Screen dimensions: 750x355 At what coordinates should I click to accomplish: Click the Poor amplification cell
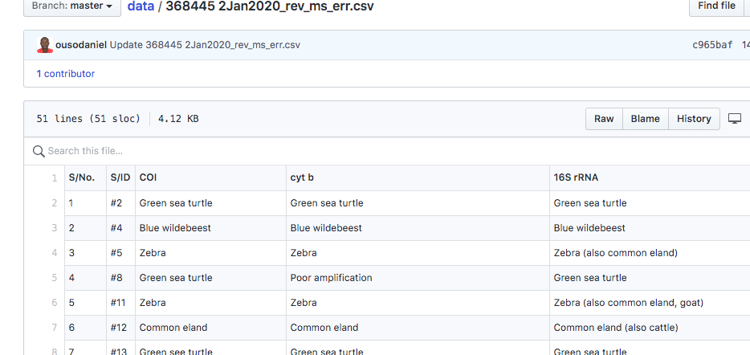(x=418, y=277)
